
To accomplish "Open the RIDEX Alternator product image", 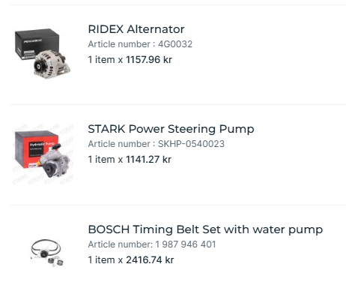I will (x=43, y=53).
